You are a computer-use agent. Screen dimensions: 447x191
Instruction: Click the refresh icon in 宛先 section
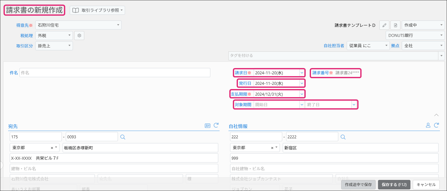pyautogui.click(x=216, y=125)
